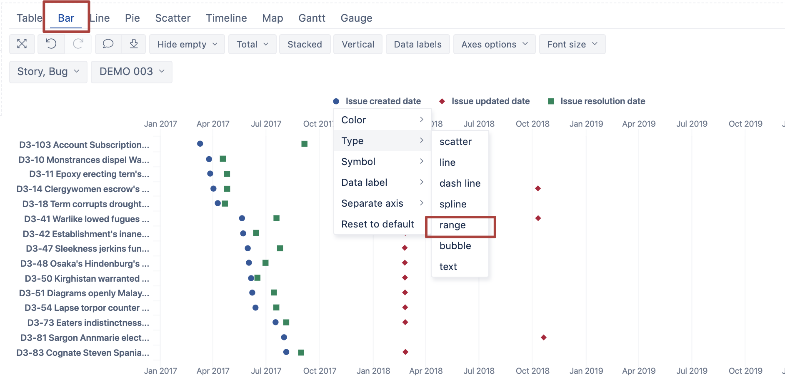The width and height of the screenshot is (785, 390).
Task: Enable Stacked chart mode
Action: [x=305, y=44]
